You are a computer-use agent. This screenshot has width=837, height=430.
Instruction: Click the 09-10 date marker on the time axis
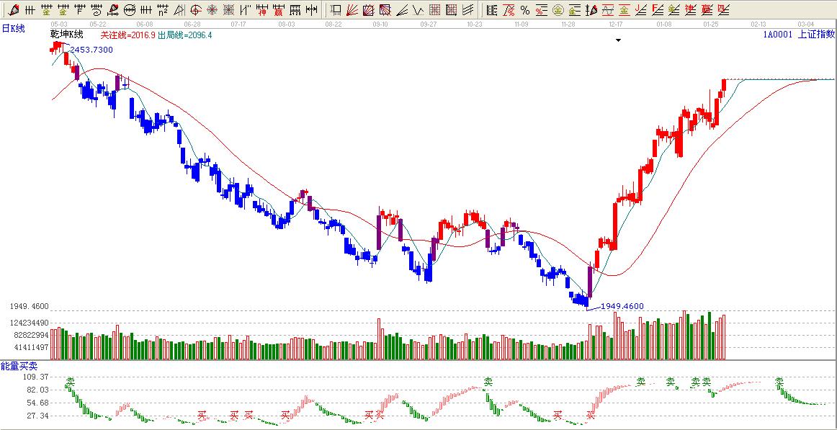coord(380,24)
